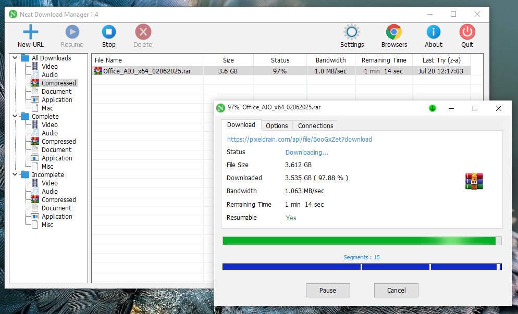
Task: Select Document under Incomplete
Action: point(56,208)
